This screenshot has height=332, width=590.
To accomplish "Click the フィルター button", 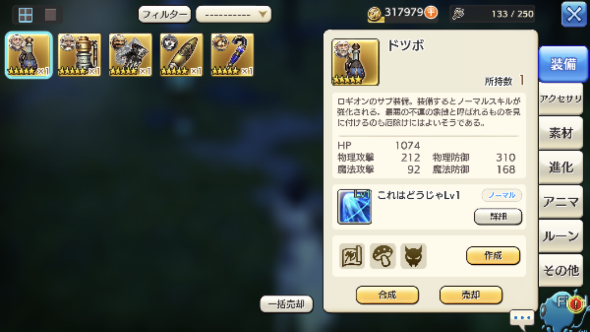I will coord(165,14).
